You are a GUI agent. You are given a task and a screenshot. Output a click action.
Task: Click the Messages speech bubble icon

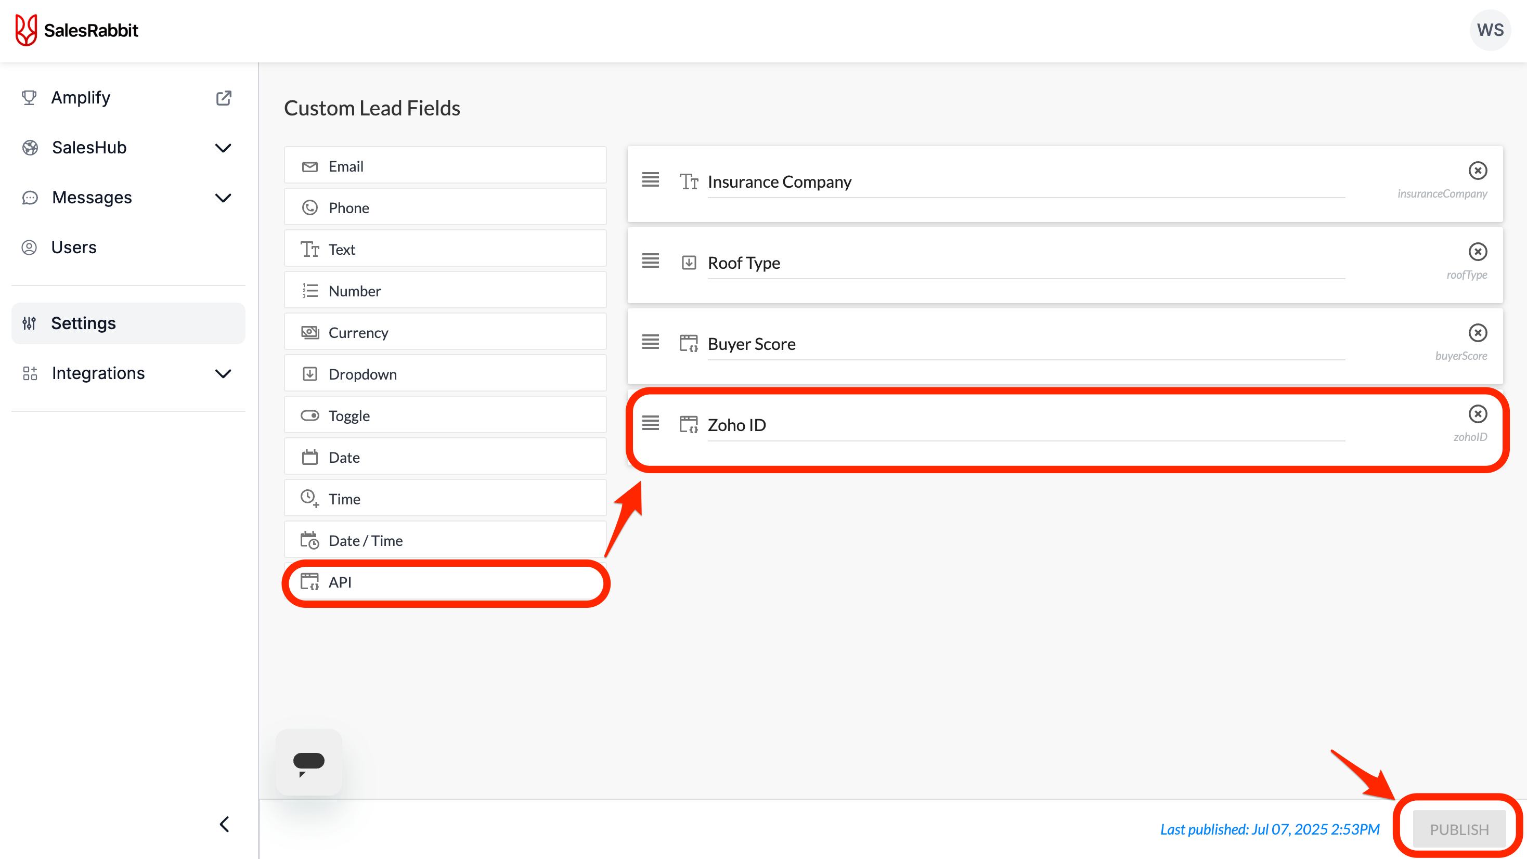(x=30, y=198)
